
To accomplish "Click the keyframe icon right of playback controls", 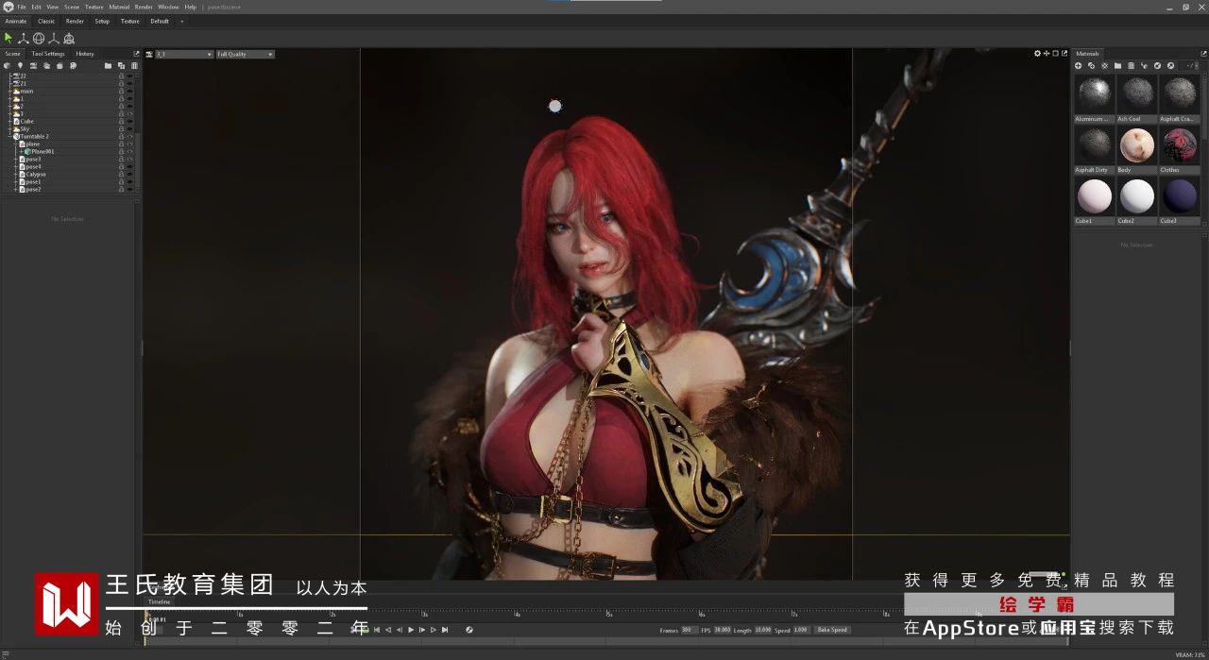I will (469, 630).
